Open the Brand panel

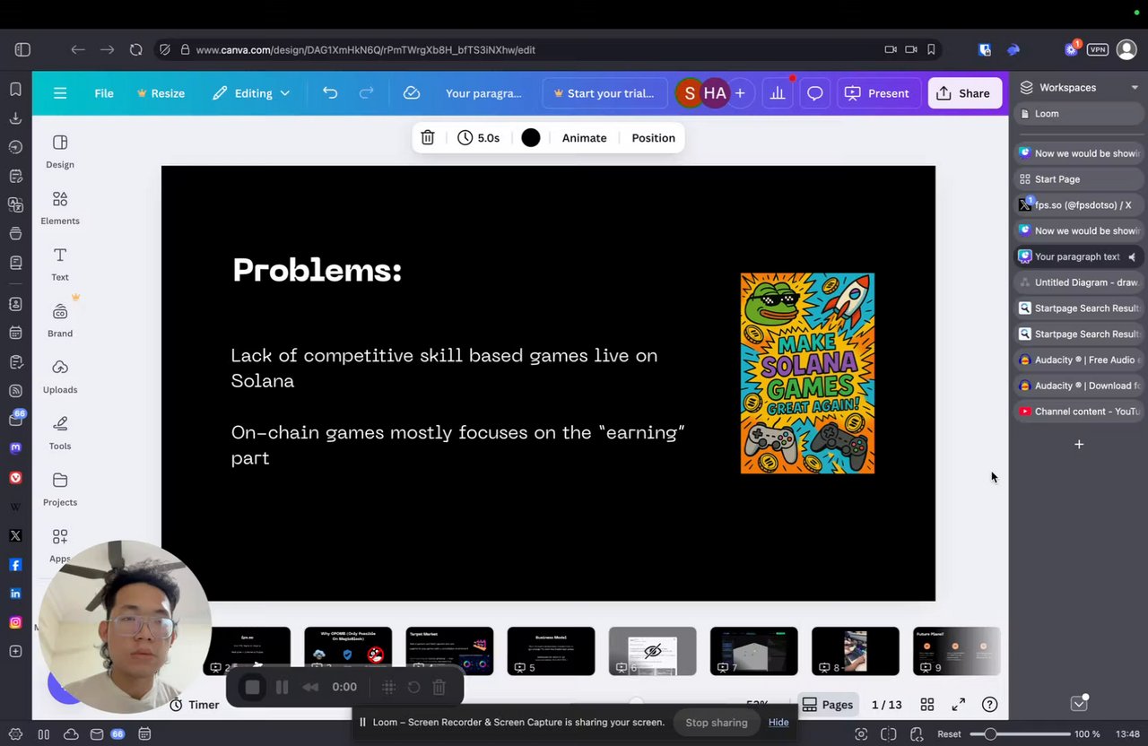60,320
